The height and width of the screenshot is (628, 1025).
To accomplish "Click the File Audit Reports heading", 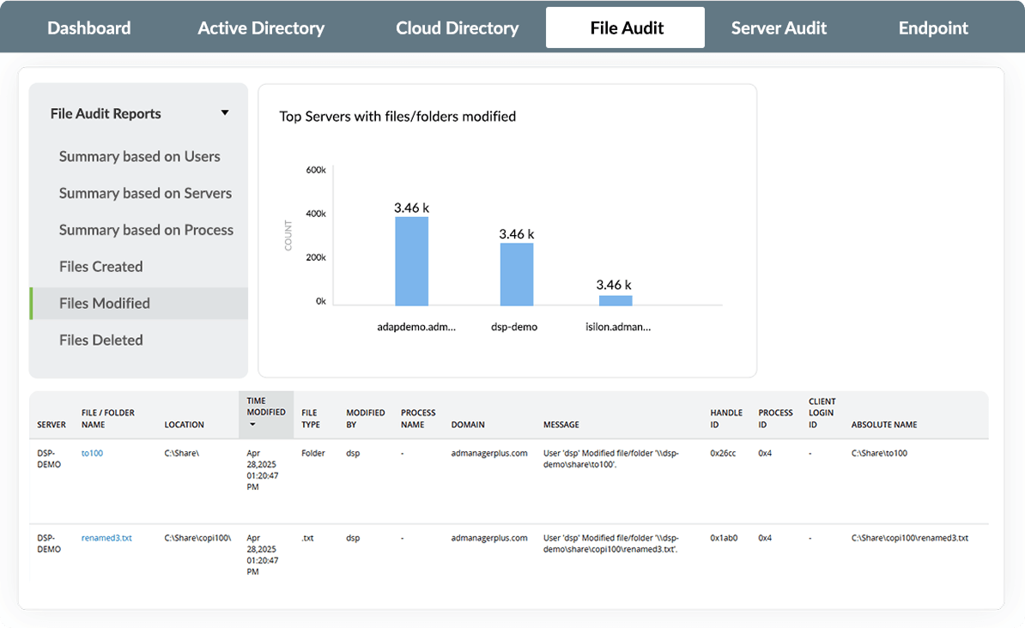I will pos(106,114).
